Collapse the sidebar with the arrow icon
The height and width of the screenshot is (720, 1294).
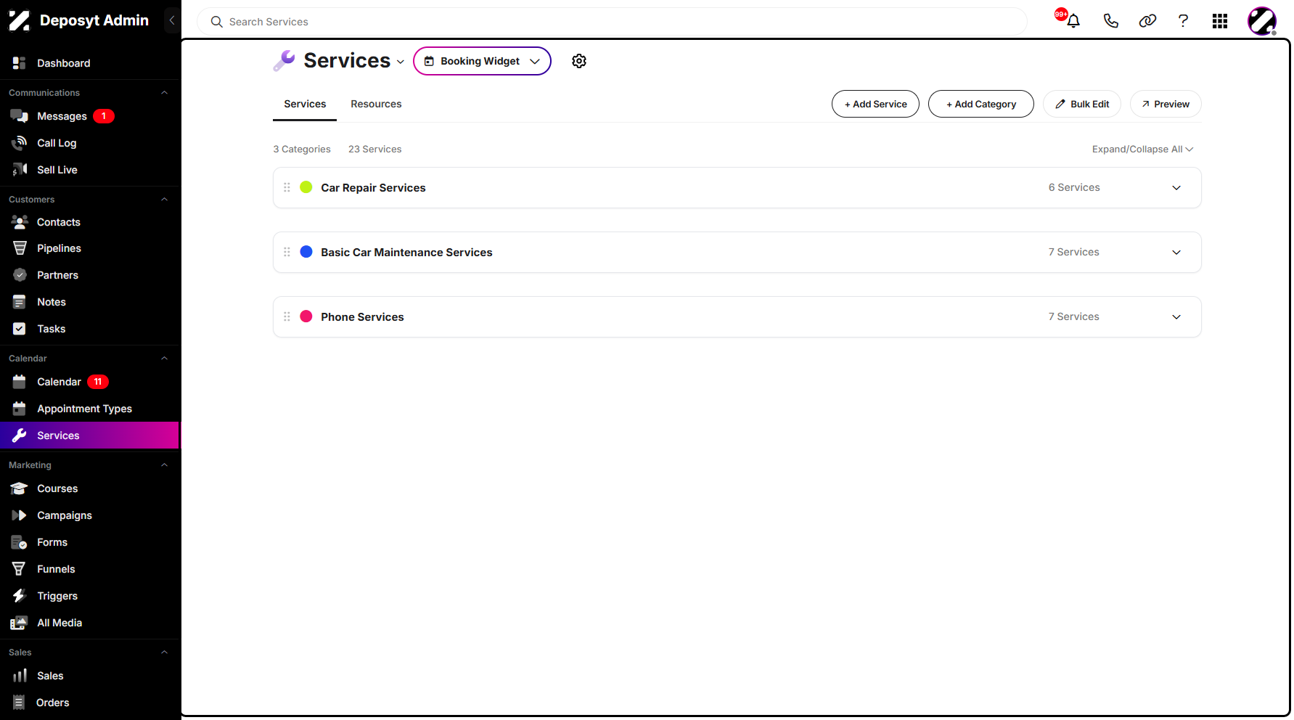click(x=172, y=20)
